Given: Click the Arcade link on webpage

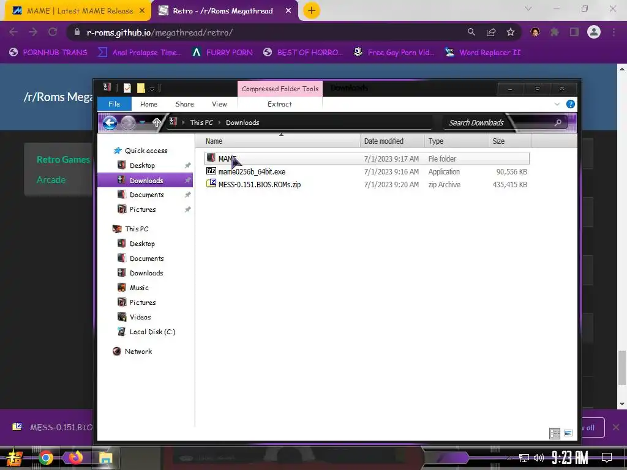Looking at the screenshot, I should tap(51, 180).
